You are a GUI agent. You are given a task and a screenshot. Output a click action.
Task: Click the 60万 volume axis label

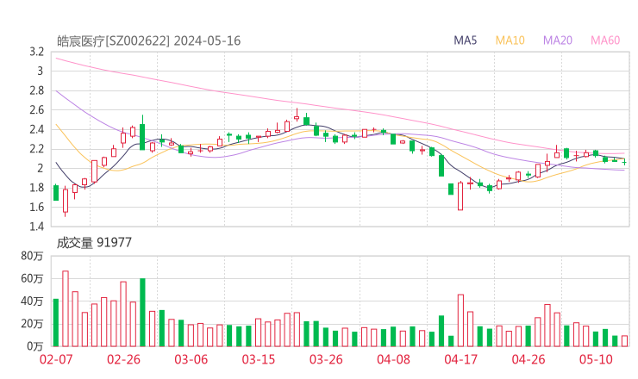point(32,278)
